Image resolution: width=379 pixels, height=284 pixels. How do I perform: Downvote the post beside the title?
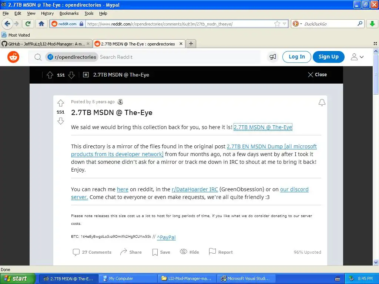click(61, 121)
